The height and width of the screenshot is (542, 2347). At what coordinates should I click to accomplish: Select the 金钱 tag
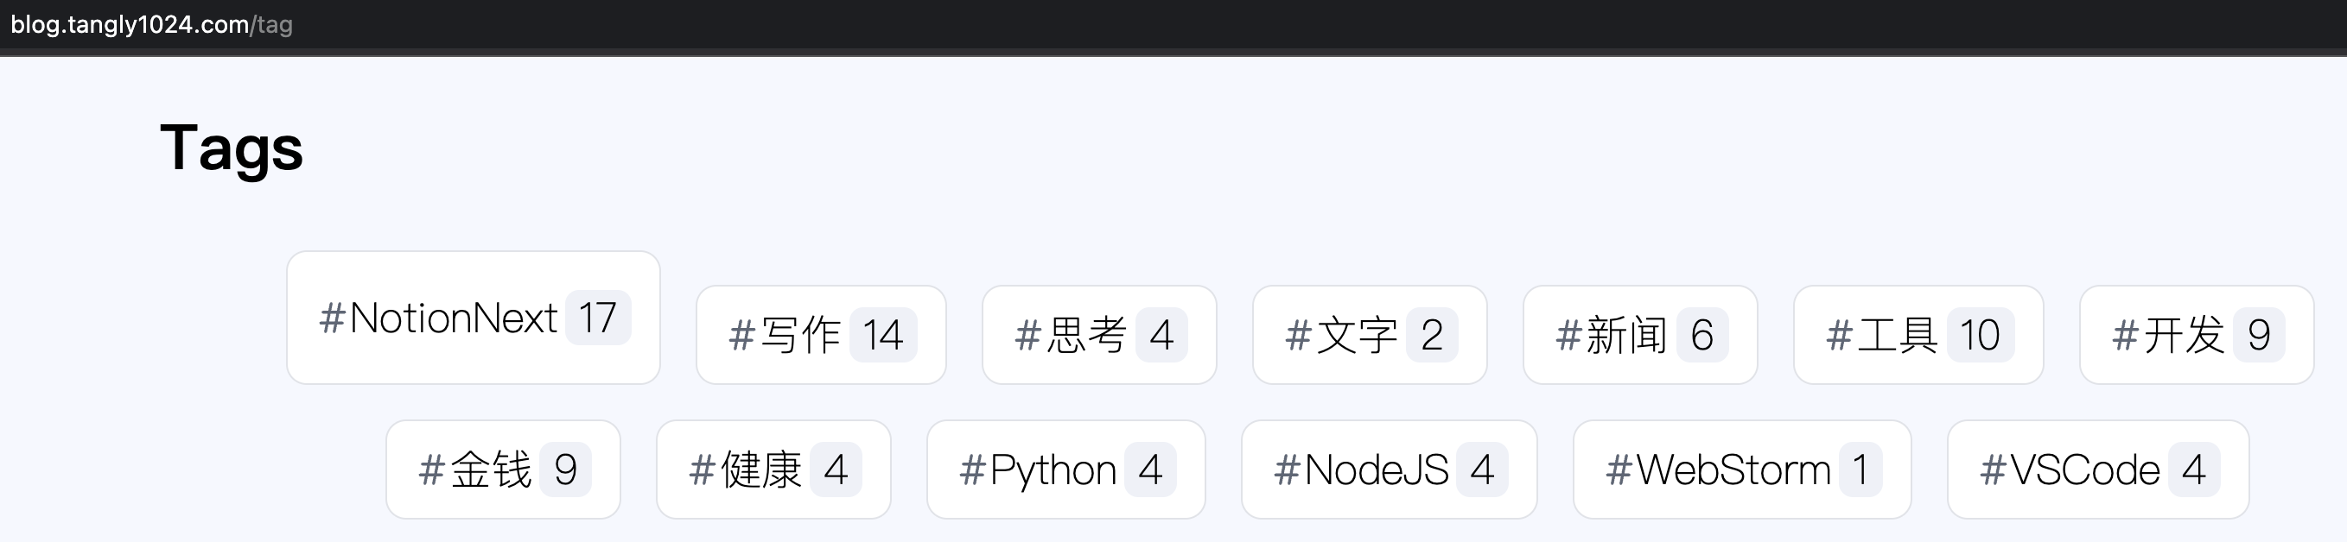502,470
